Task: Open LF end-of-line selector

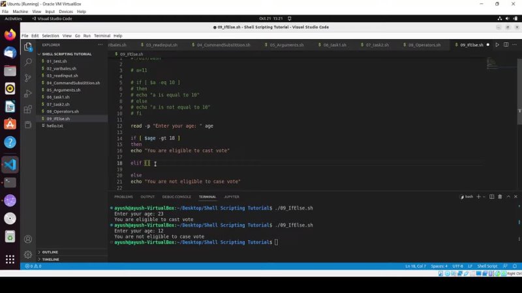Action: tap(470, 266)
